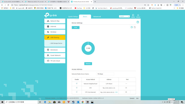This screenshot has width=185, height=104.
Task: Click the Remove button under the chart
Action: [88, 64]
